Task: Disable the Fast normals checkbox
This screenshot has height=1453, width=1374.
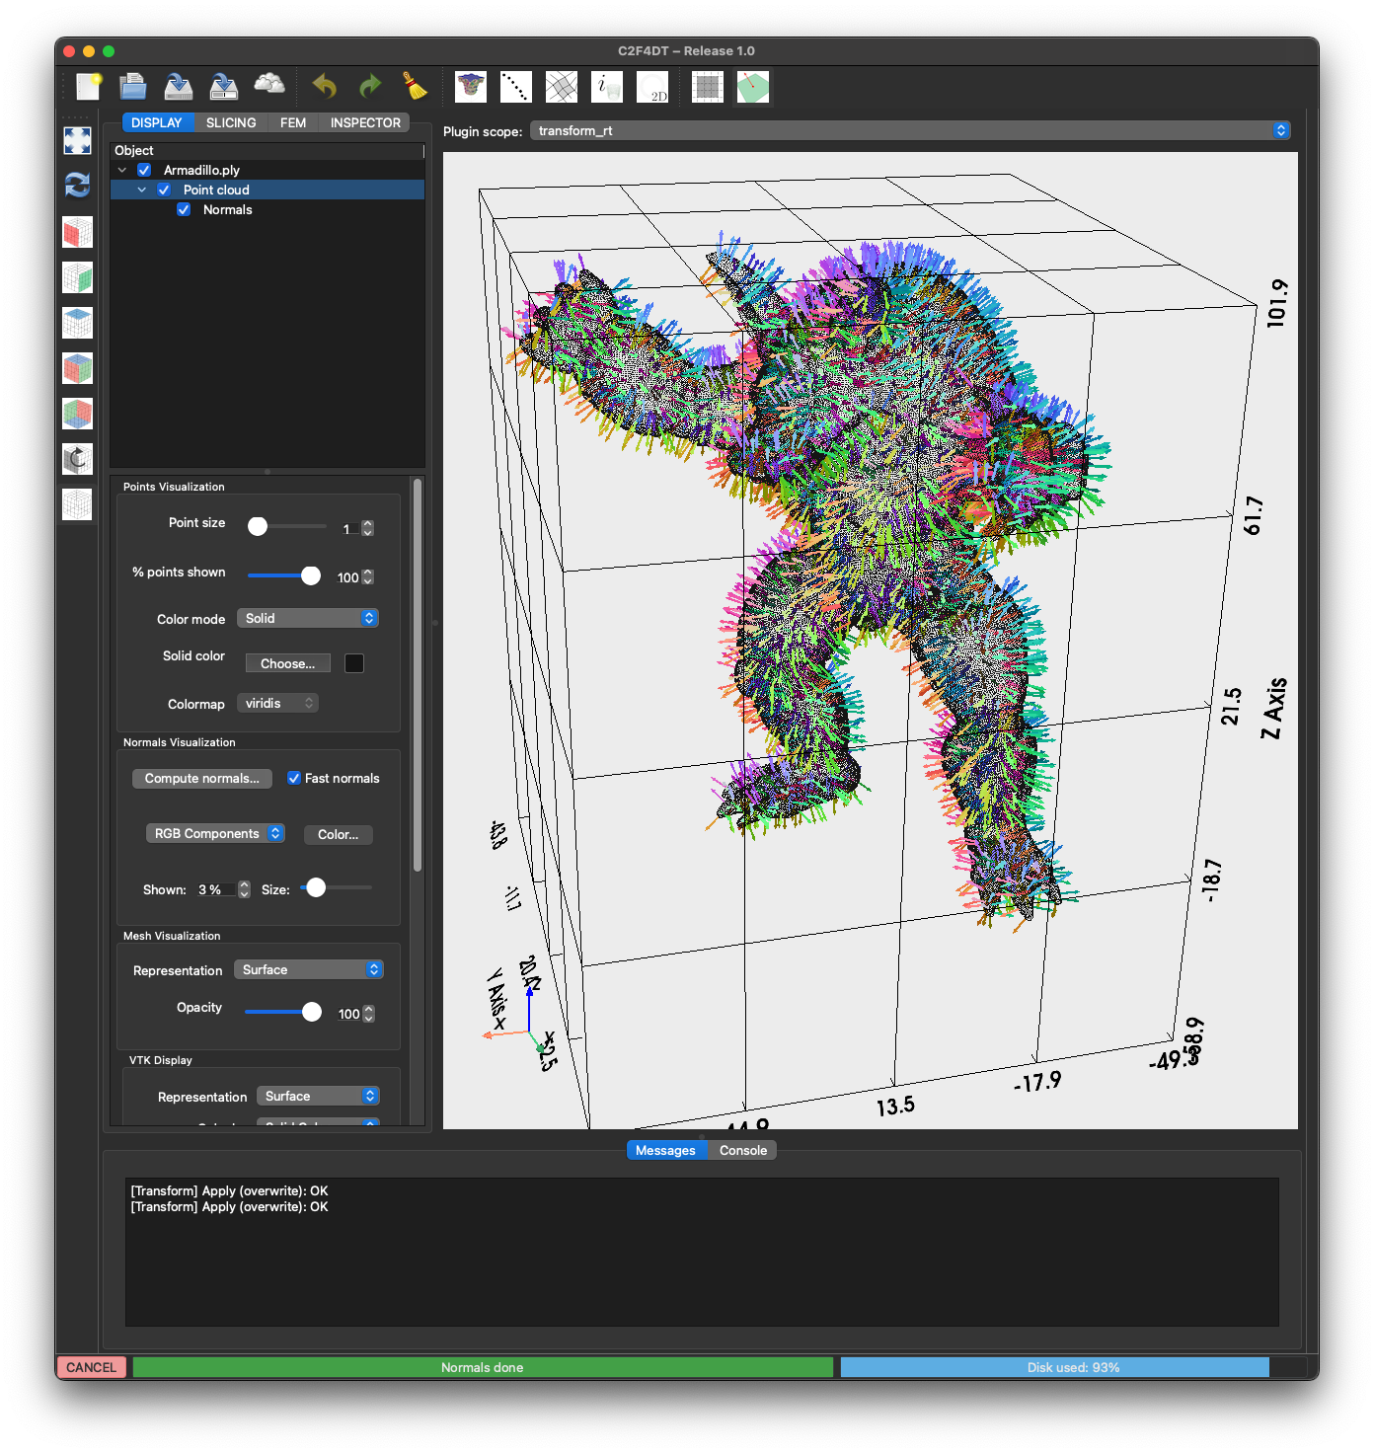Action: tap(294, 778)
